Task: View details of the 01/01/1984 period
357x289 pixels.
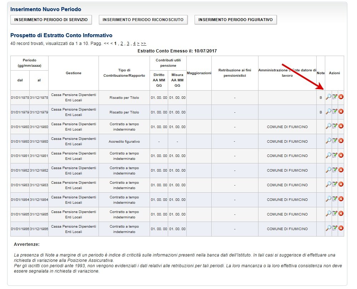Action: (x=328, y=199)
